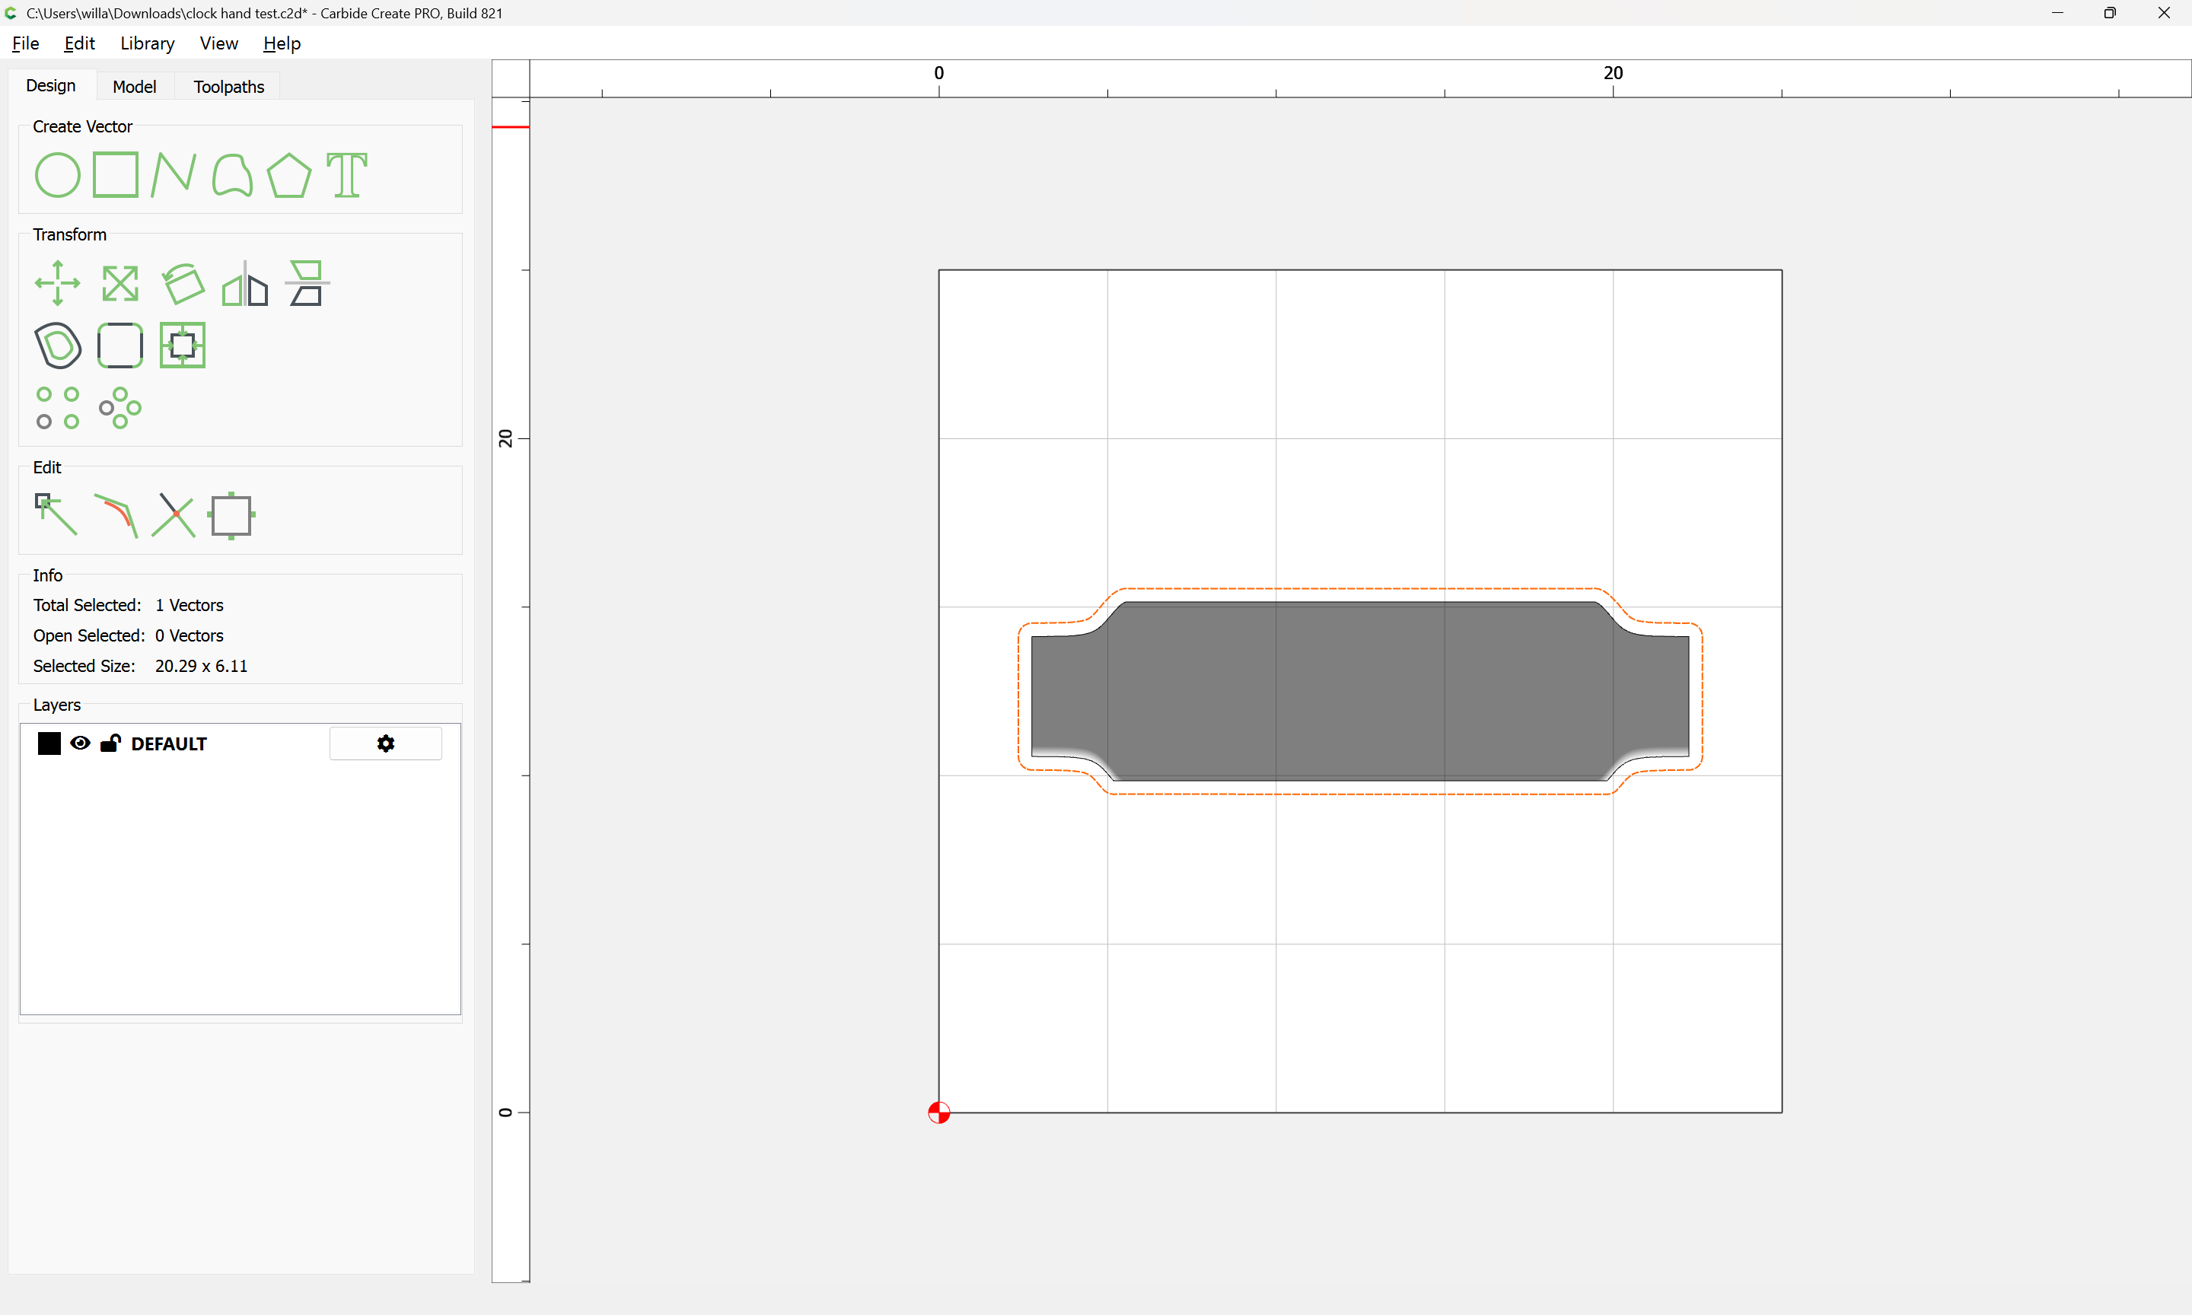Select the Trim Vectors scissors tool
The image size is (2192, 1315).
[x=174, y=515]
